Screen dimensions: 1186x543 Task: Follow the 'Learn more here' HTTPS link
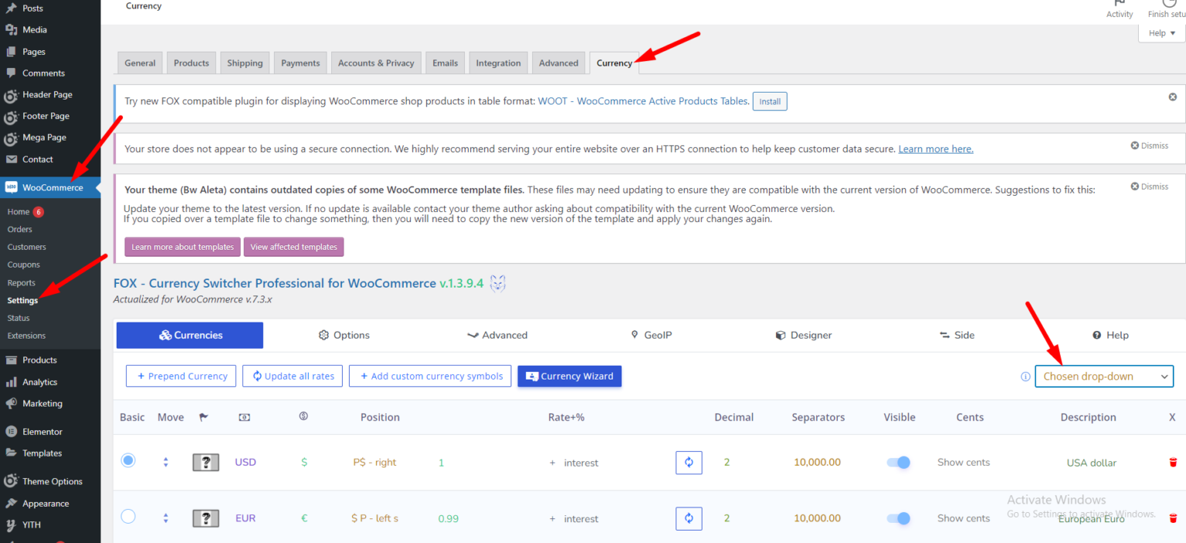tap(936, 149)
